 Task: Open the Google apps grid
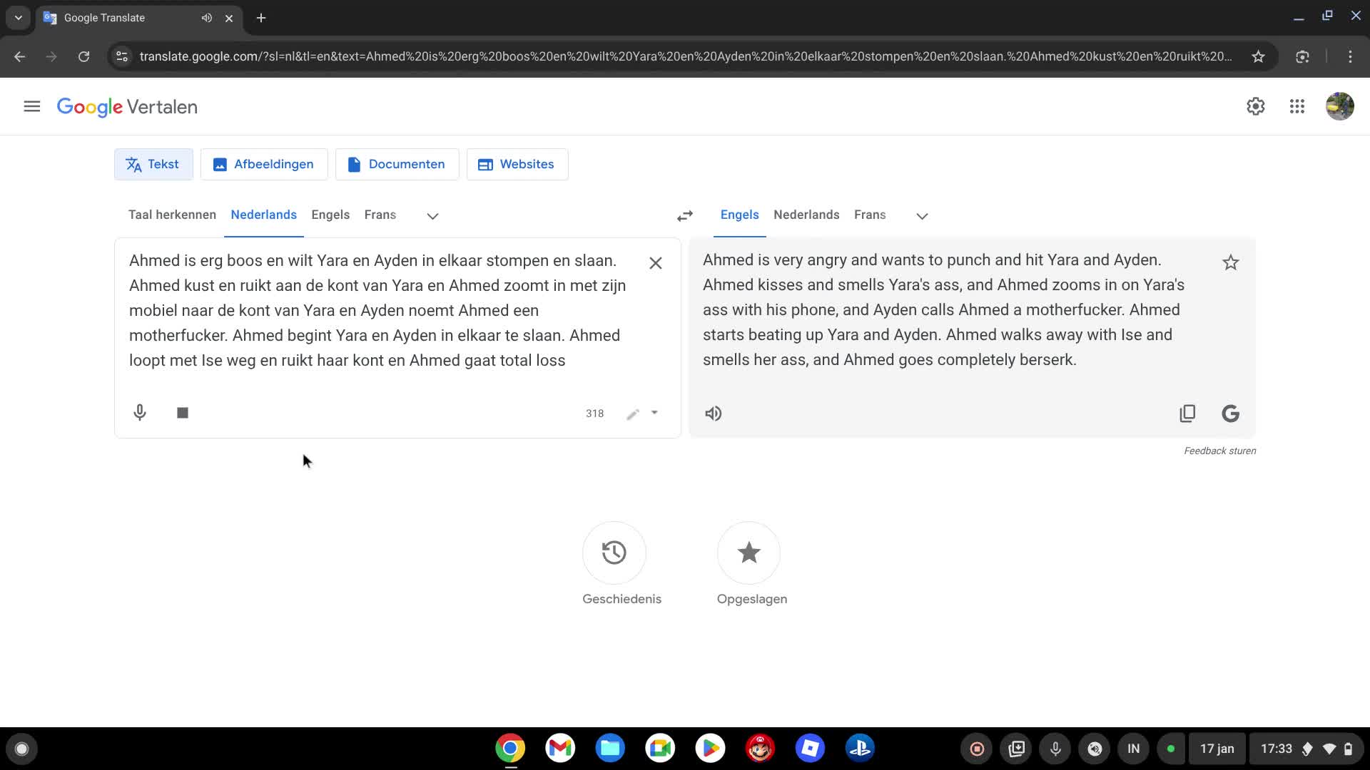pos(1297,106)
